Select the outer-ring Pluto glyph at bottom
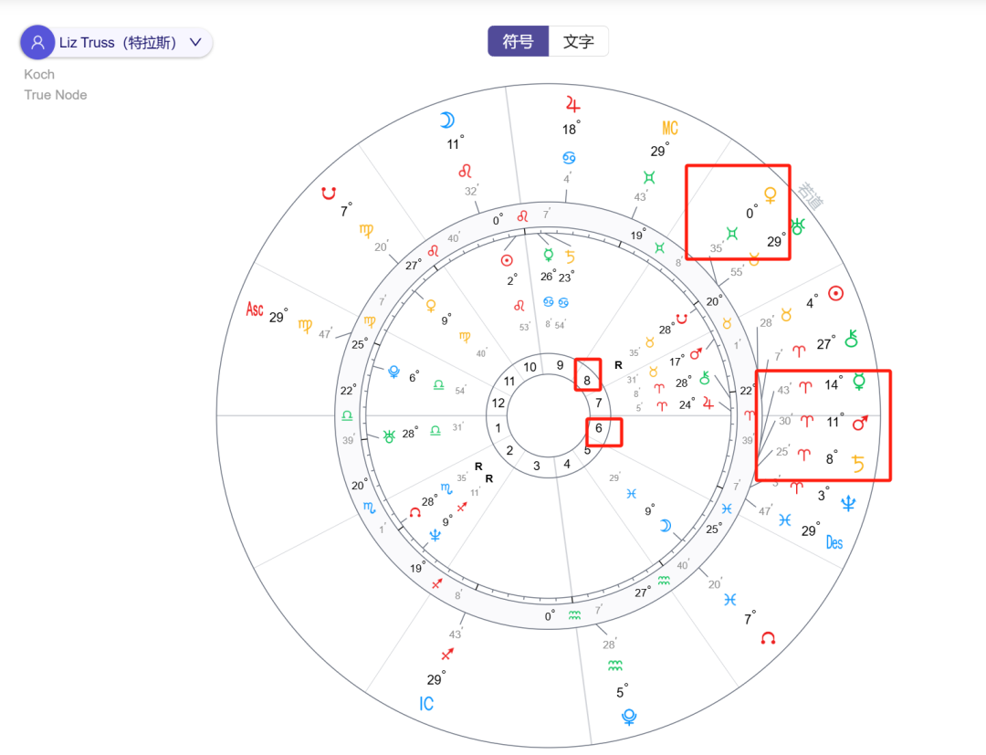Image resolution: width=986 pixels, height=755 pixels. tap(628, 717)
